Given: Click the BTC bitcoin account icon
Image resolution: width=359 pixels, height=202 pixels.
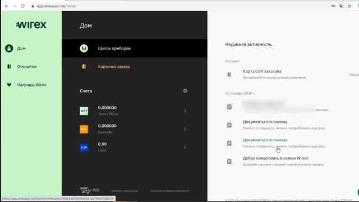Looking at the screenshot, I should pos(84,129).
